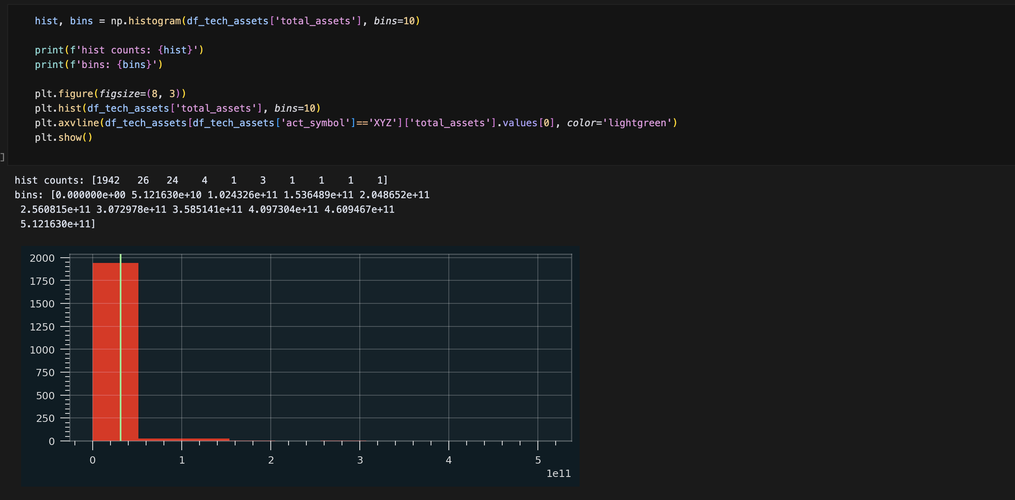Click the 'np.histogram' call in code
The width and height of the screenshot is (1015, 500).
tap(146, 21)
